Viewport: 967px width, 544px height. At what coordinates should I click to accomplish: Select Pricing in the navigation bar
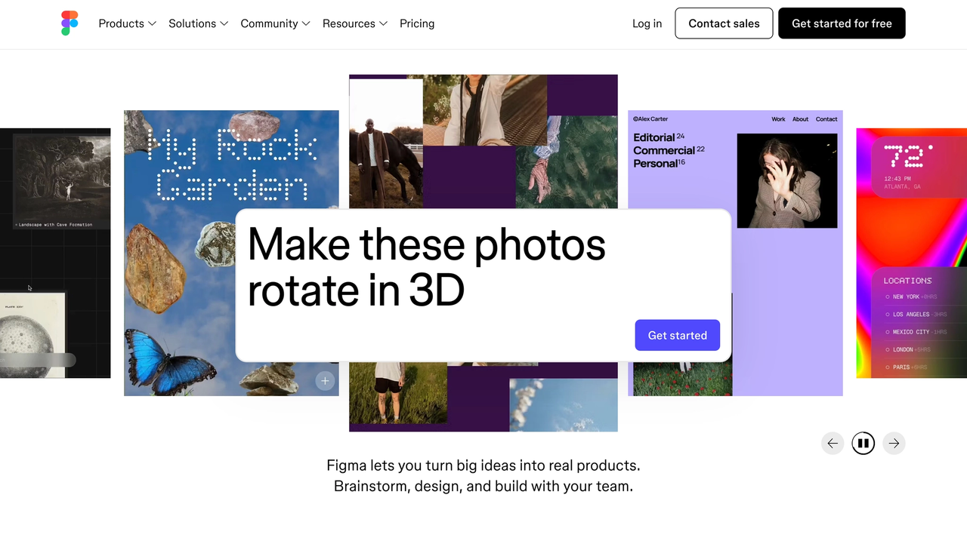coord(416,23)
